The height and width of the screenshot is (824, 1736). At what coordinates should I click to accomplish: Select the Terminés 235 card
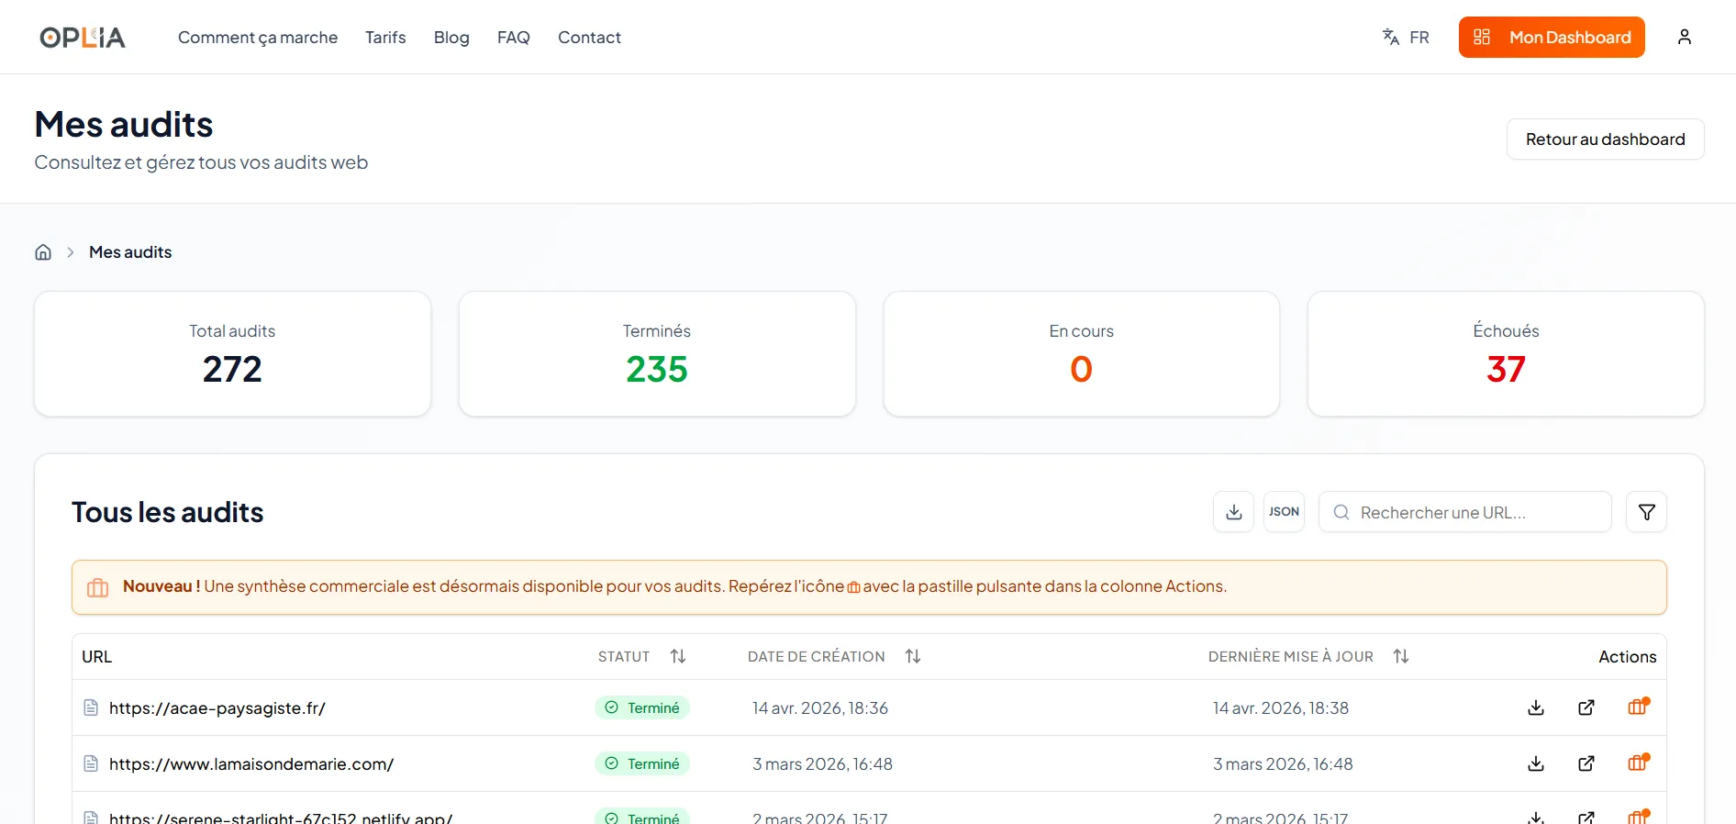click(657, 354)
